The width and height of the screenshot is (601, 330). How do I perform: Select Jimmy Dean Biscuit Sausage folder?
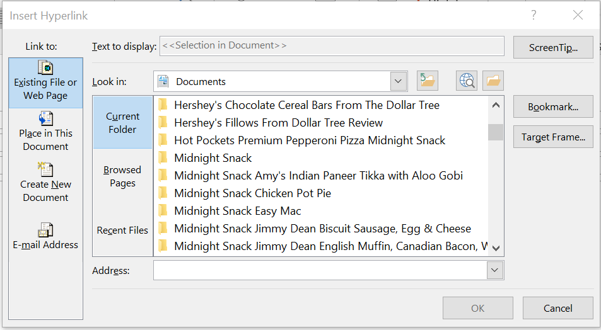pos(322,228)
